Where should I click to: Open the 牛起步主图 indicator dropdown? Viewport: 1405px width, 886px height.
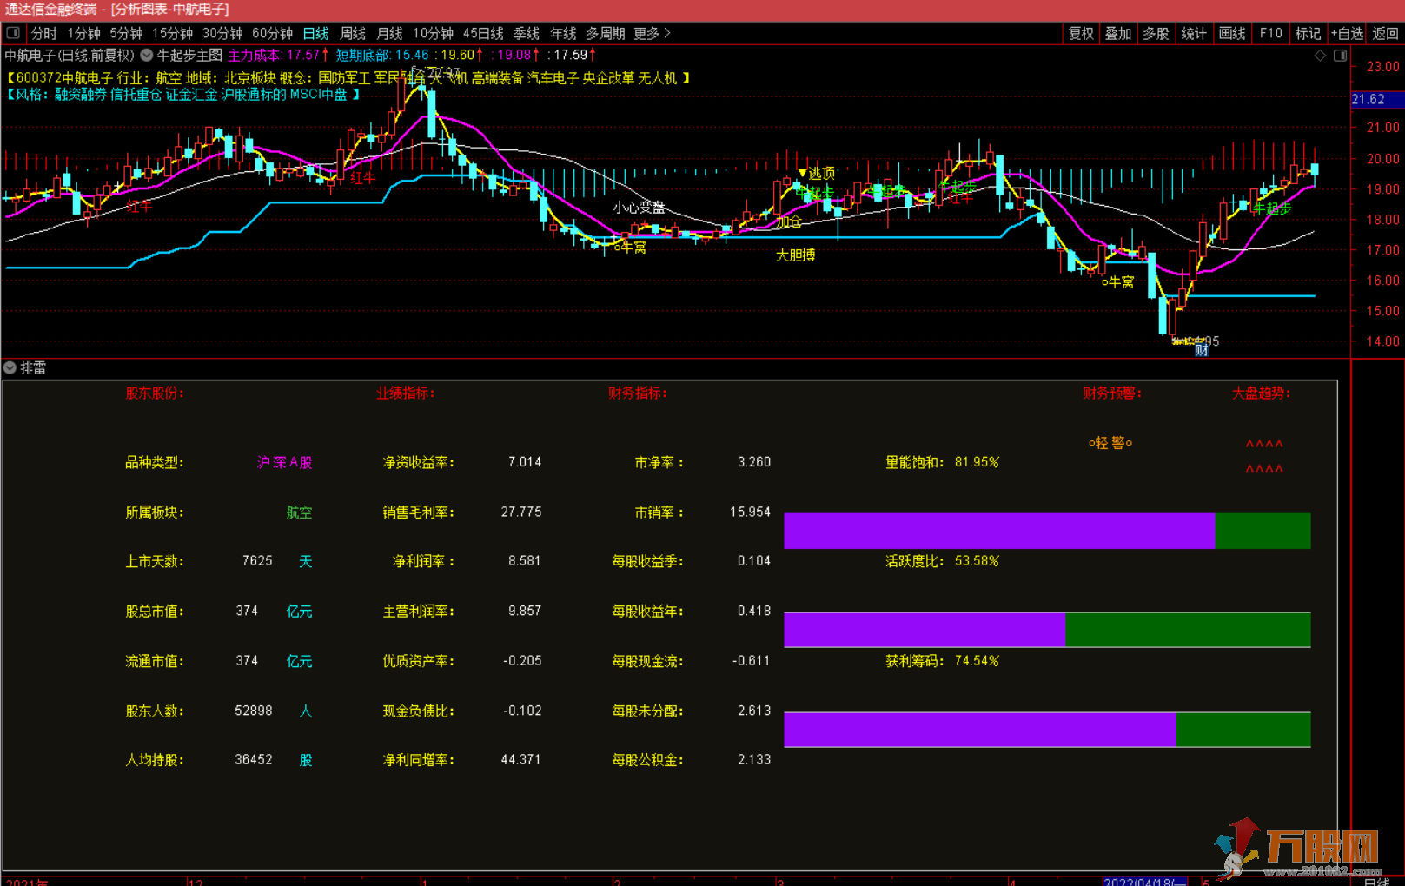(147, 55)
